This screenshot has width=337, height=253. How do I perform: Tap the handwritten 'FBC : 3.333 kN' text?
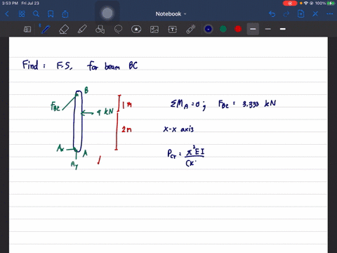point(247,104)
